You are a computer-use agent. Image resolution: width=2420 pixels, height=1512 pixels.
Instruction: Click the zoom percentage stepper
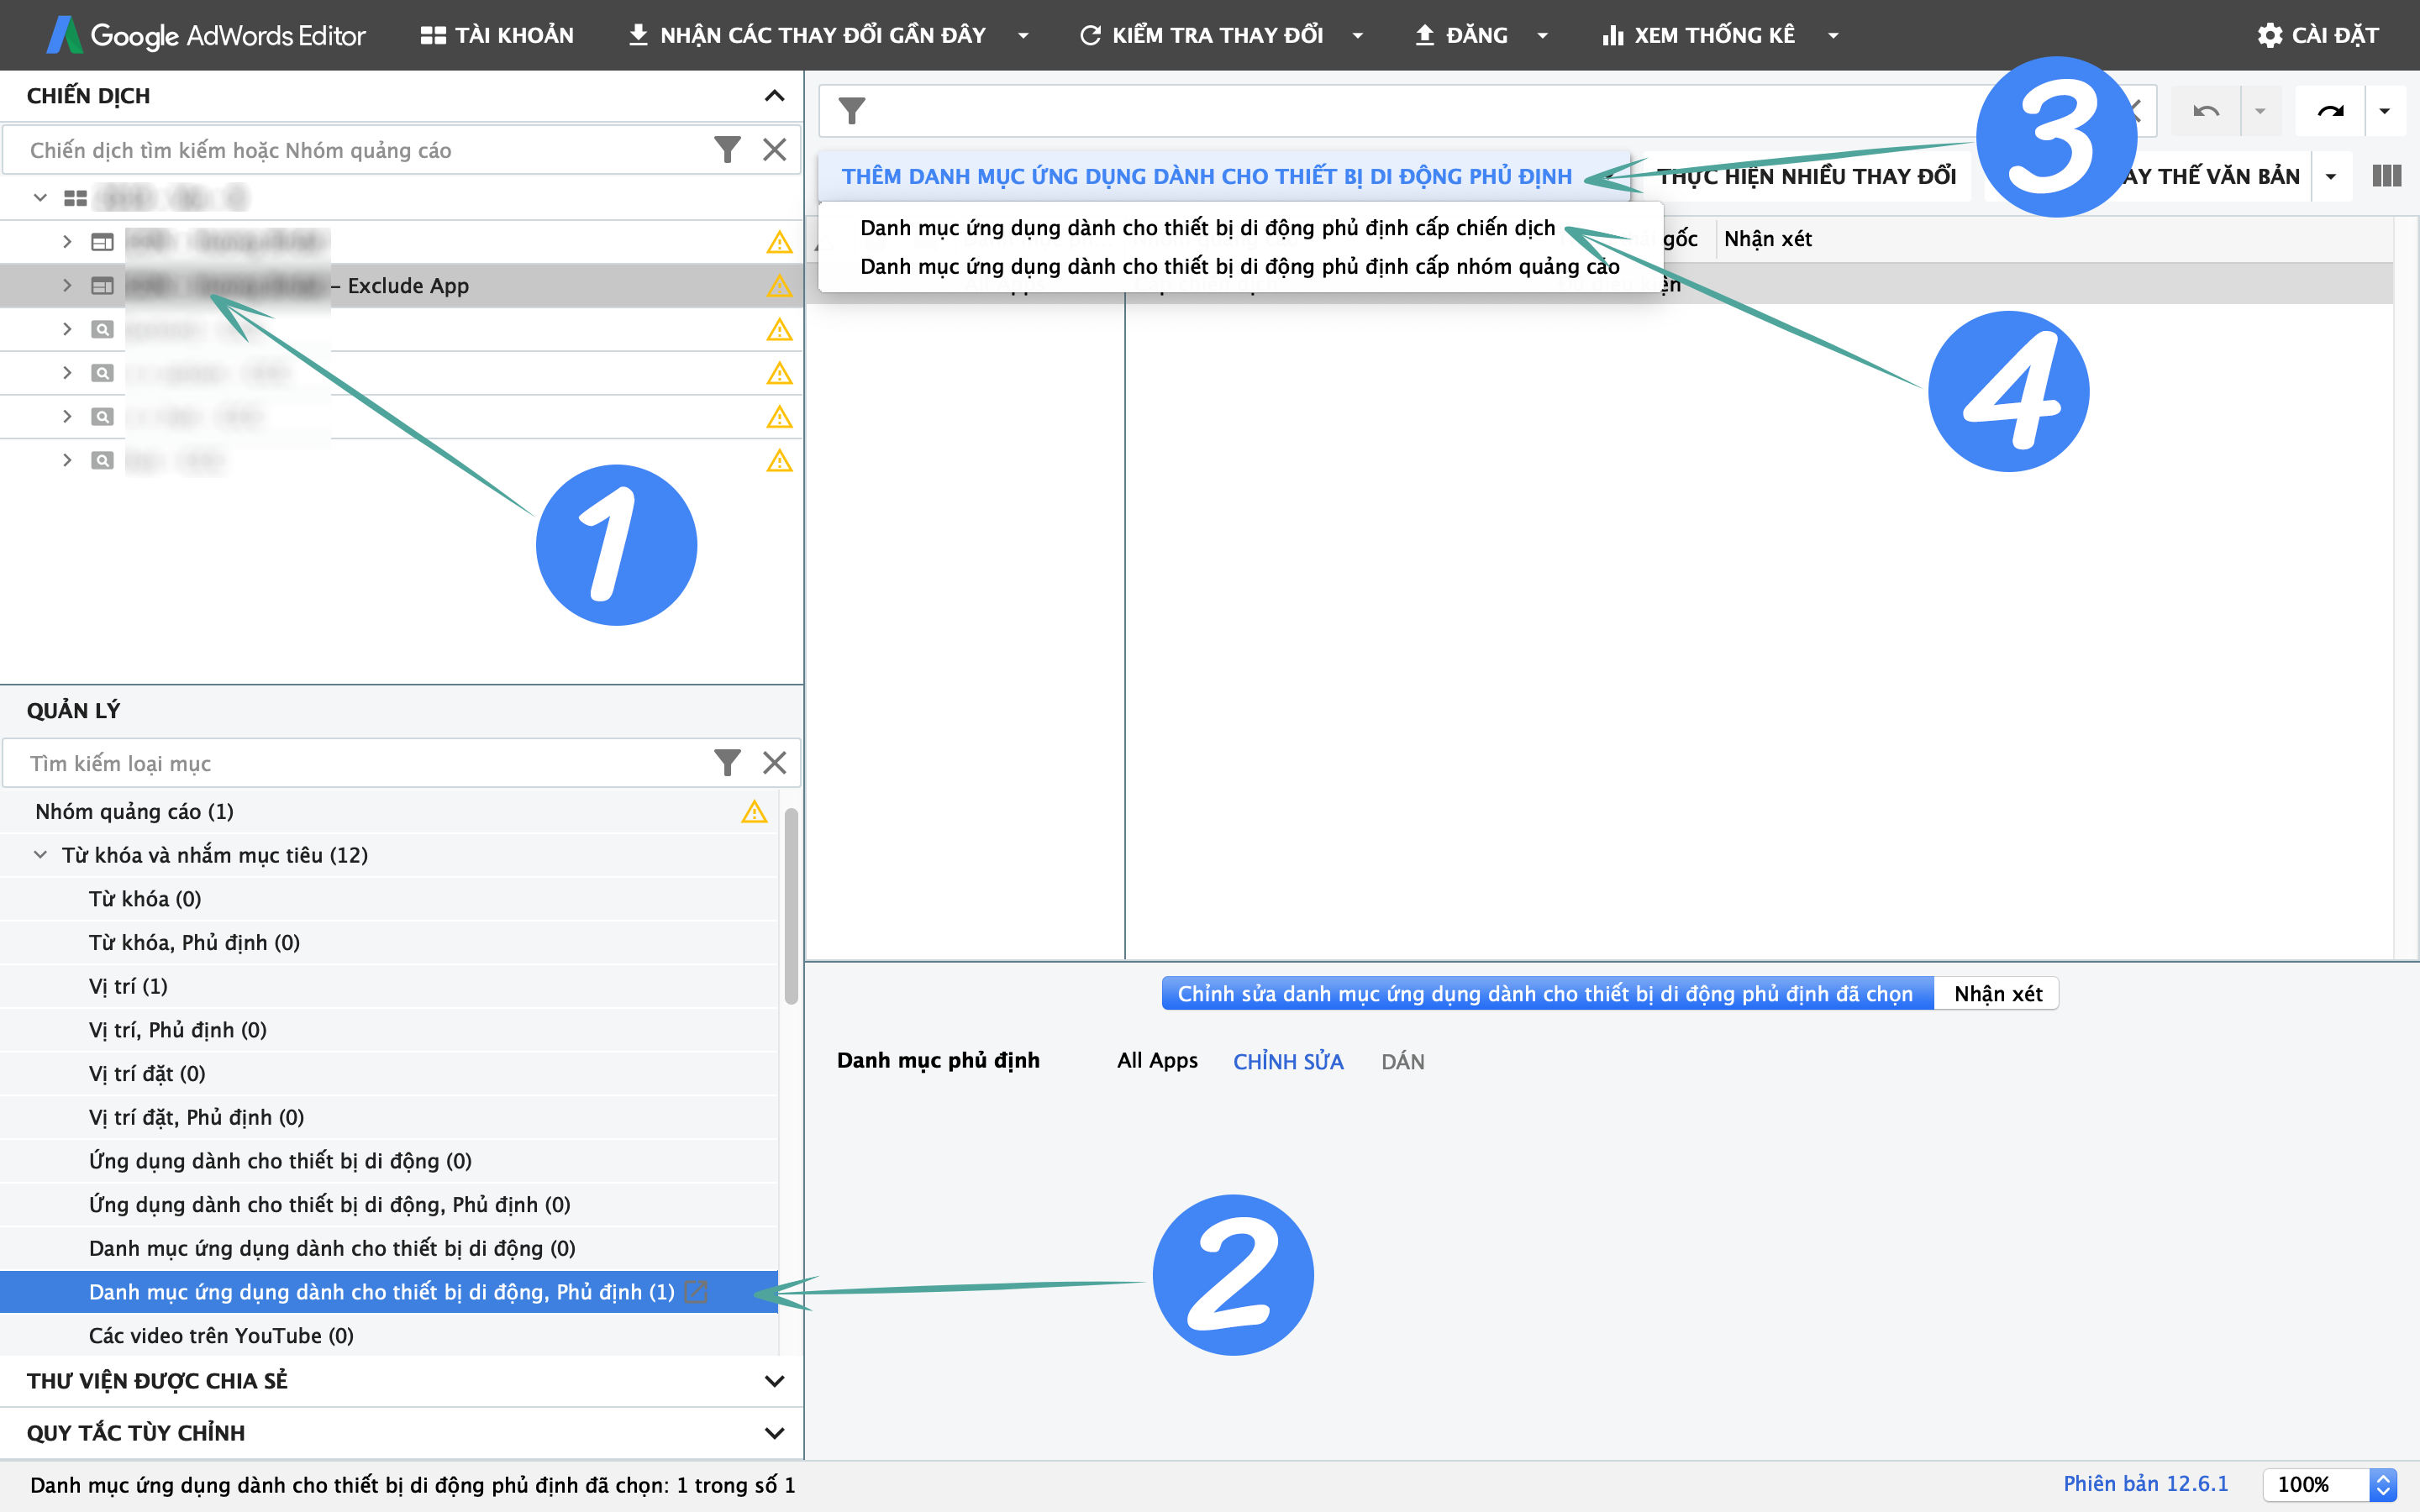(x=2383, y=1485)
